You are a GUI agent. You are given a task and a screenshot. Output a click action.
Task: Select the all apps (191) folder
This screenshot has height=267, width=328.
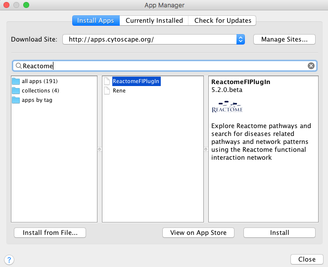coord(40,81)
